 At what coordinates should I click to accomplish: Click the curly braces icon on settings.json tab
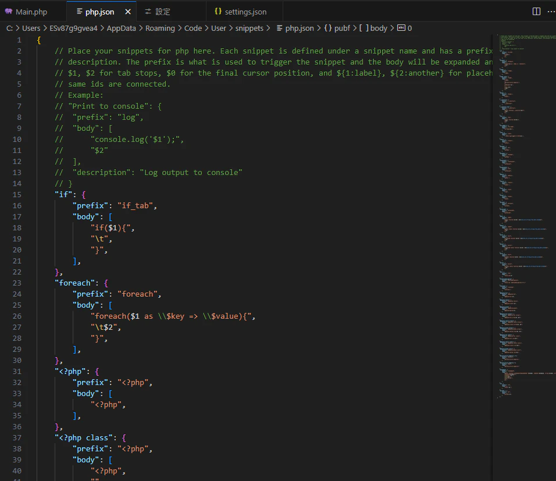(x=218, y=12)
